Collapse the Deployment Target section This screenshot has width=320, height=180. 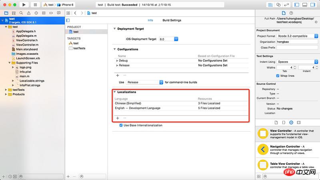pyautogui.click(x=114, y=29)
